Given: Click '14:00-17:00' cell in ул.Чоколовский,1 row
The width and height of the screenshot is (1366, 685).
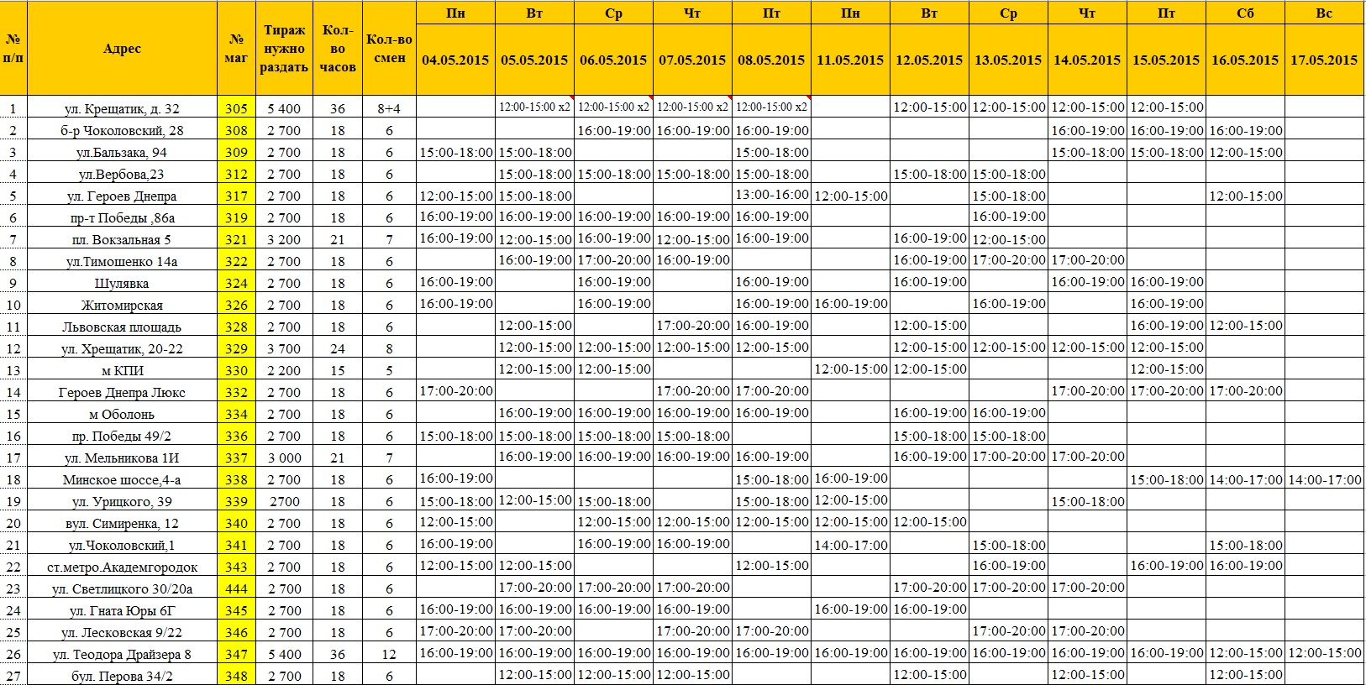Looking at the screenshot, I should pyautogui.click(x=850, y=545).
